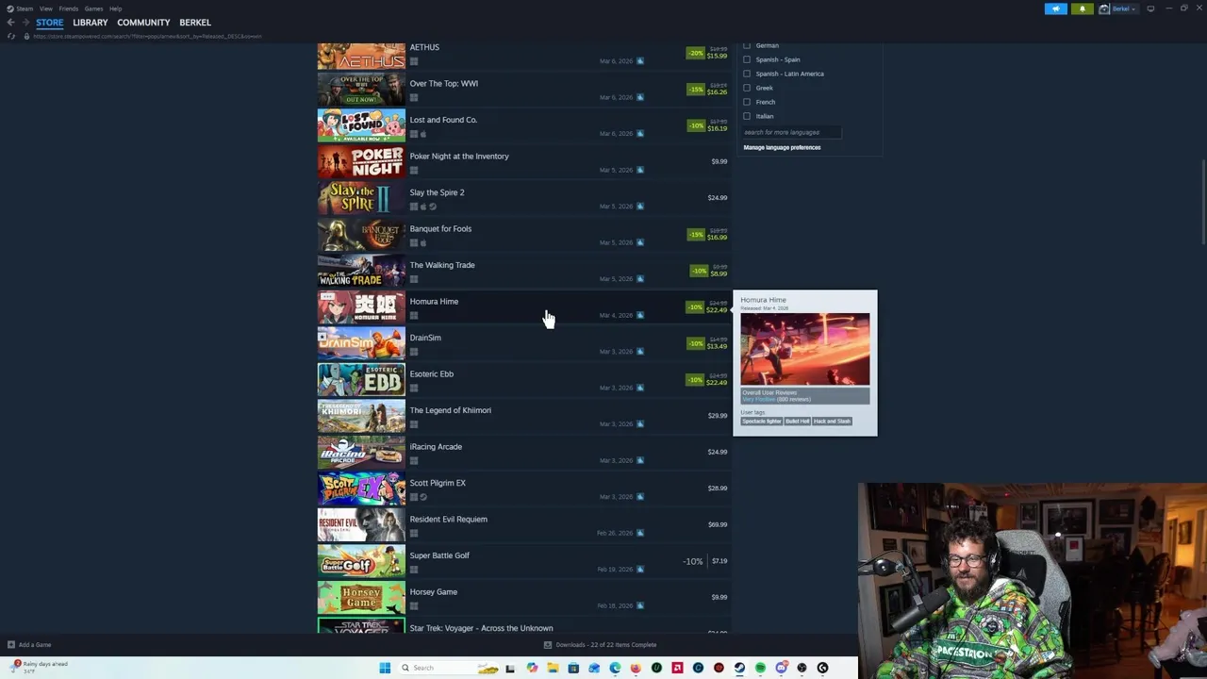Click Manage language preferences link
Screen dimensions: 1207x679
pos(782,147)
